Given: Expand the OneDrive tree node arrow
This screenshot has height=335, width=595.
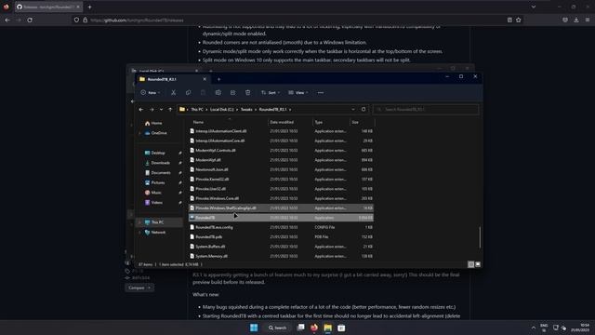Looking at the screenshot, I should (x=139, y=133).
